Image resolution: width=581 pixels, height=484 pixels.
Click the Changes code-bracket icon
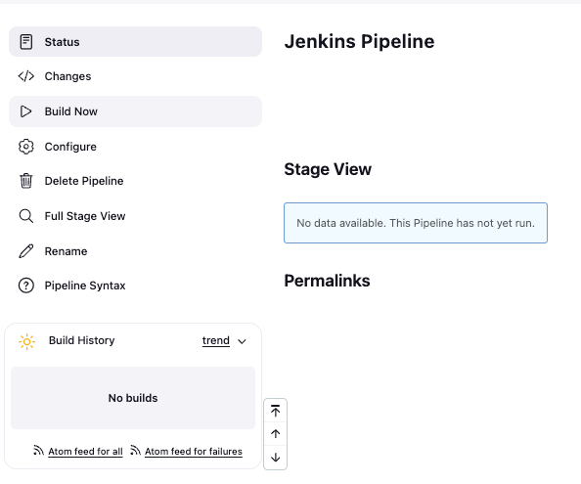pyautogui.click(x=26, y=76)
